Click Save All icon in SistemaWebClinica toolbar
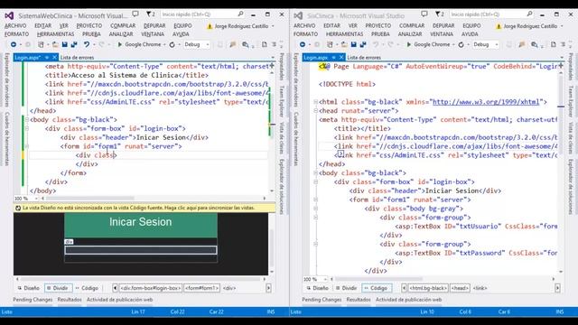The image size is (578, 325). point(74,44)
